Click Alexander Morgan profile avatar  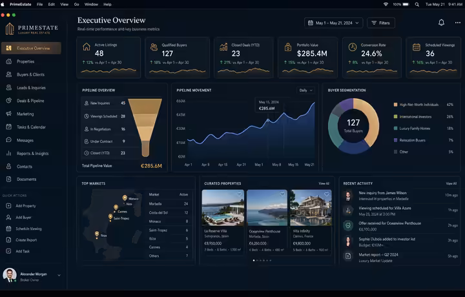[x=10, y=275]
